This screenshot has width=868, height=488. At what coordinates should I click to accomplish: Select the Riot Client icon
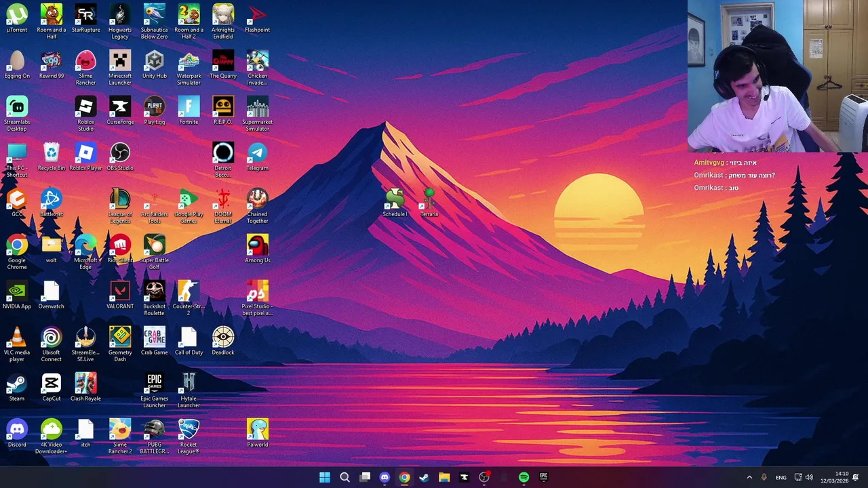(120, 249)
